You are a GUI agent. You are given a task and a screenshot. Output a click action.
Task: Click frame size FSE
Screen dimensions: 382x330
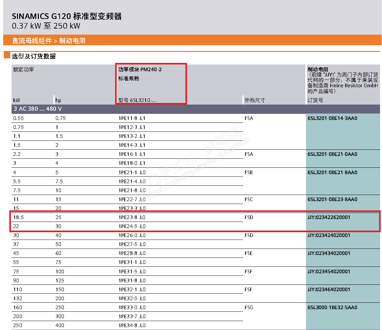click(249, 253)
